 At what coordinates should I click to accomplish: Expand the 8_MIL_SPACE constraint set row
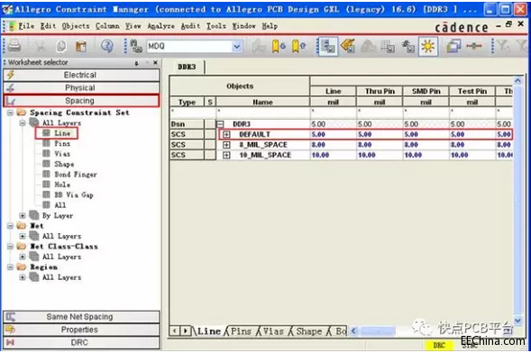(226, 145)
